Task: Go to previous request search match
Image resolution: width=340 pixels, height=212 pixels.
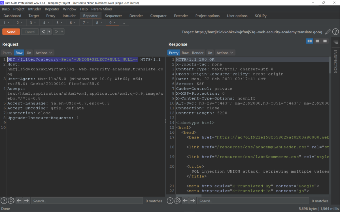Action: [x=19, y=201]
